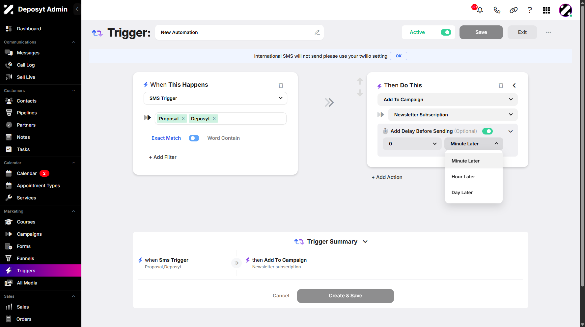
Task: Collapse the delay section chevron
Action: point(511,131)
